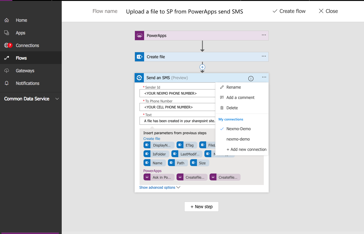The height and width of the screenshot is (234, 364).
Task: Open Connections in the sidebar
Action: 27,46
